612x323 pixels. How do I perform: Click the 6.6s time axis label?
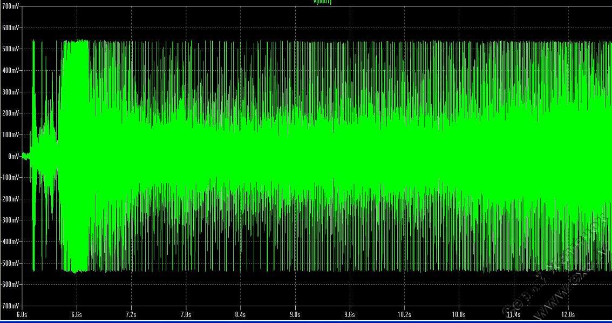76,314
